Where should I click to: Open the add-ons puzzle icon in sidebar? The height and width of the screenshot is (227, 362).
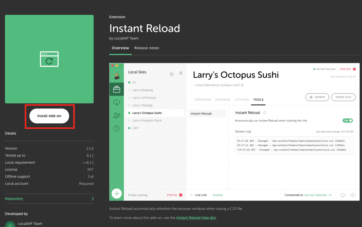[x=117, y=115]
